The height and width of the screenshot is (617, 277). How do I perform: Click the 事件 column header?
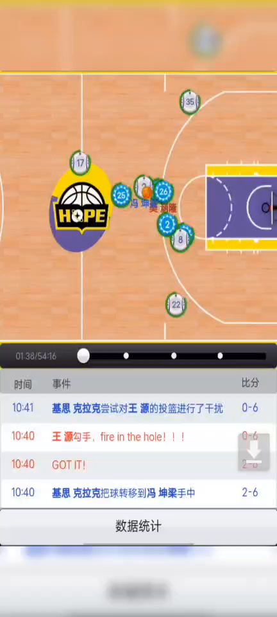tap(62, 384)
